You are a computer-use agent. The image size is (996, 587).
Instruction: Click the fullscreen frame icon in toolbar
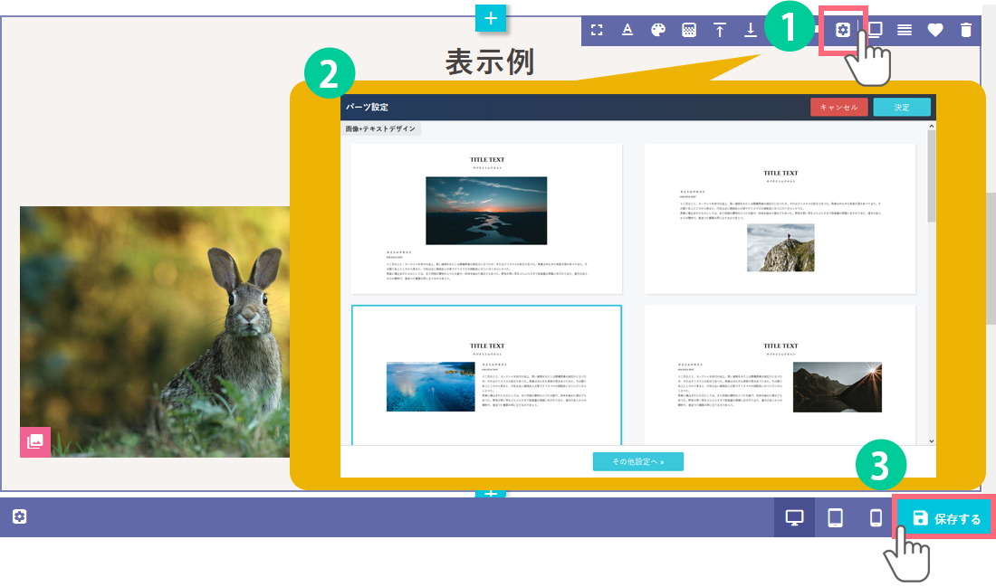pyautogui.click(x=597, y=30)
